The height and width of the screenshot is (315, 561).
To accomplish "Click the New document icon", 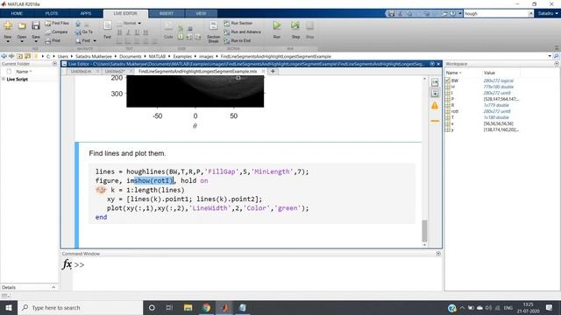I will (8, 25).
